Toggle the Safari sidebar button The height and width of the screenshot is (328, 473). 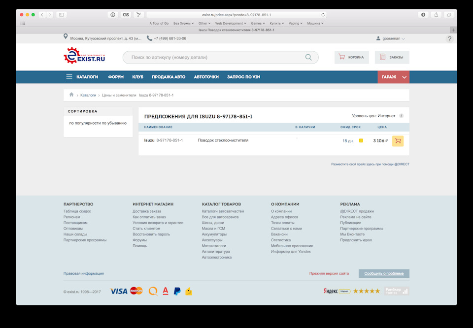point(62,14)
